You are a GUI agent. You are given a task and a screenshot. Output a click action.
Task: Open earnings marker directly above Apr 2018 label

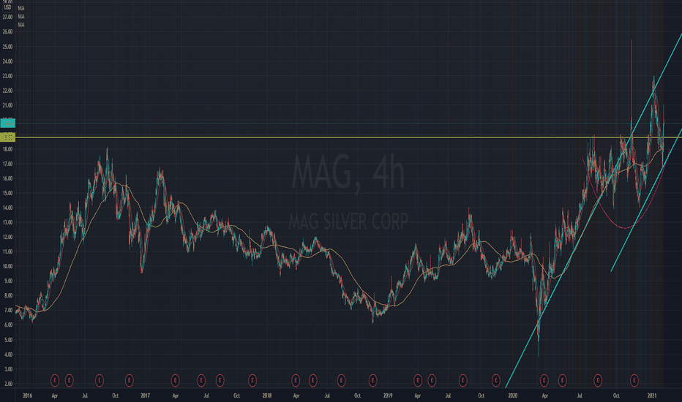pyautogui.click(x=296, y=381)
